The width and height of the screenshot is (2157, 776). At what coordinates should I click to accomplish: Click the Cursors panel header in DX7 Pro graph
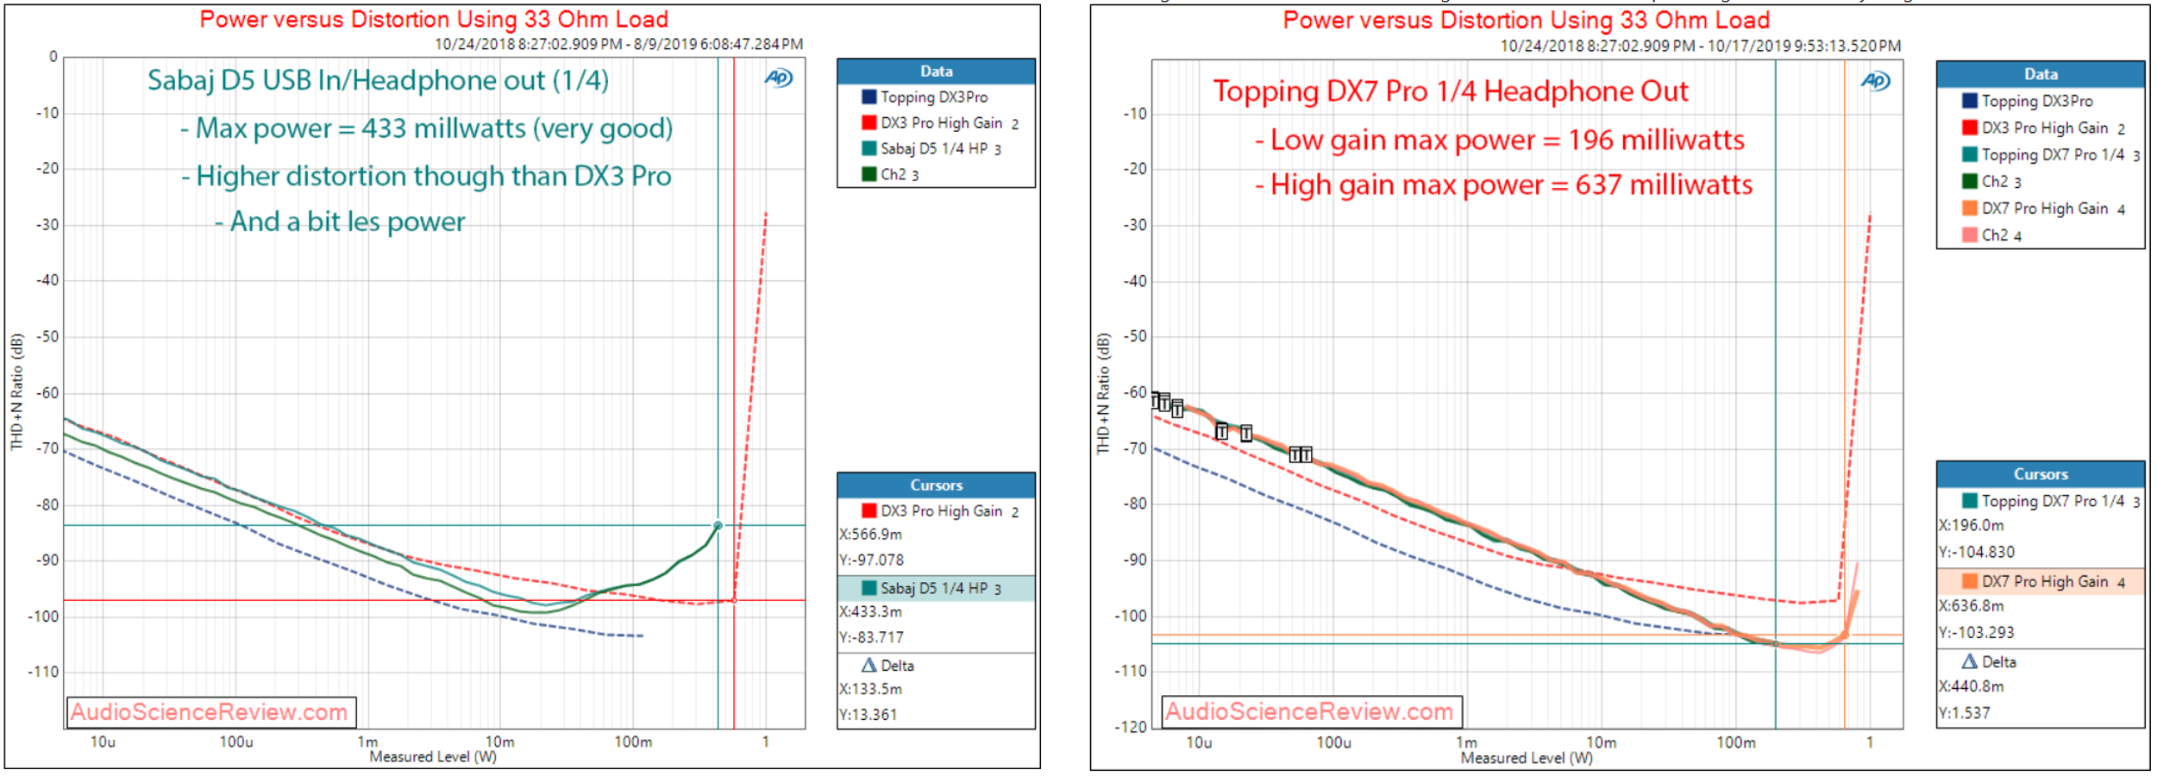click(x=2040, y=473)
